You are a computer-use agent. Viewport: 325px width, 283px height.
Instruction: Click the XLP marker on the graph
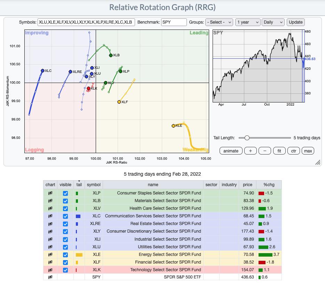pyautogui.click(x=121, y=72)
